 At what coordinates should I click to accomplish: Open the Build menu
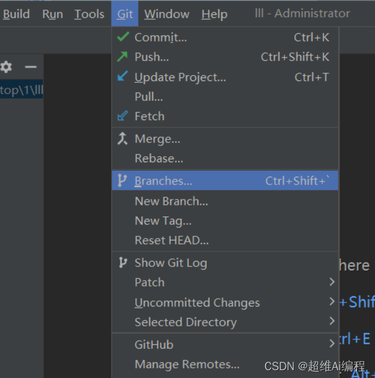click(x=16, y=14)
